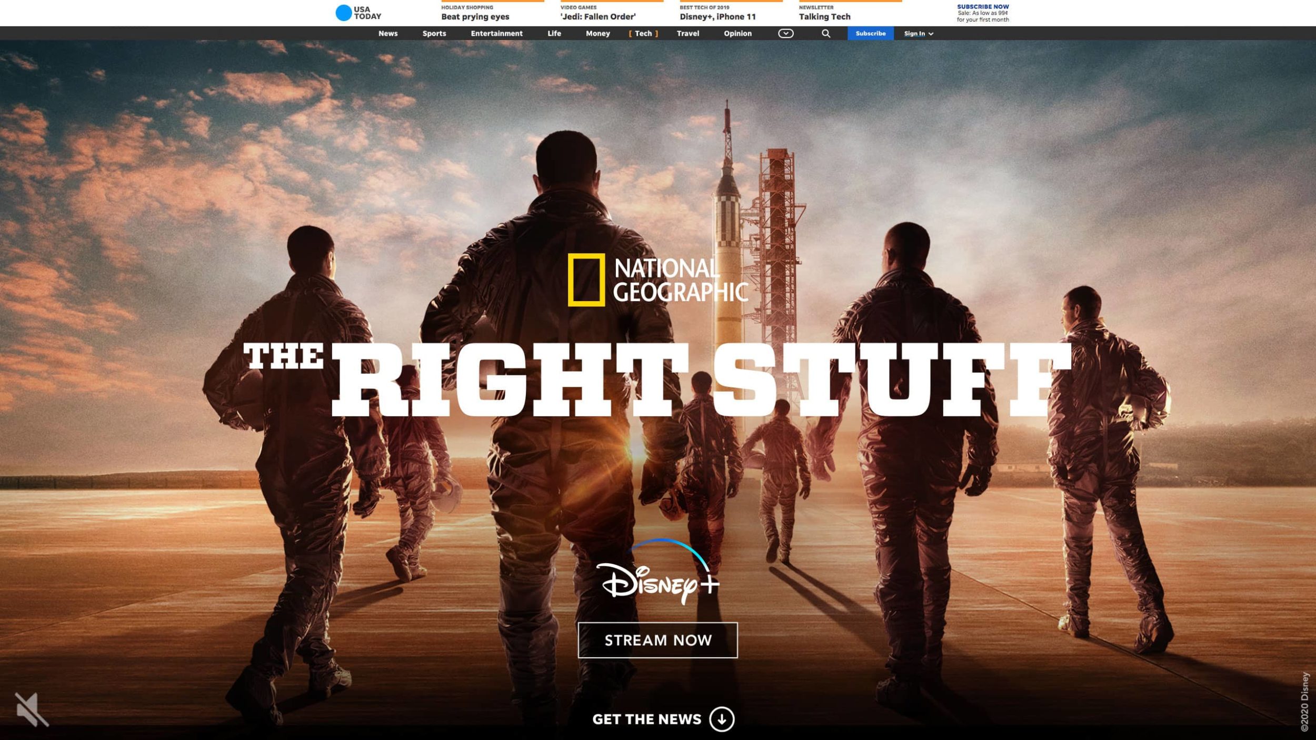The height and width of the screenshot is (740, 1316).
Task: Click the down arrow circle beside Get The News
Action: point(722,719)
